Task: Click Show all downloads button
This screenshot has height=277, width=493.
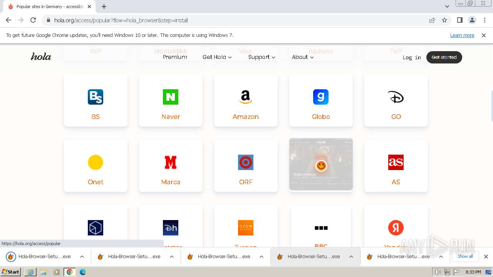Action: tap(465, 256)
